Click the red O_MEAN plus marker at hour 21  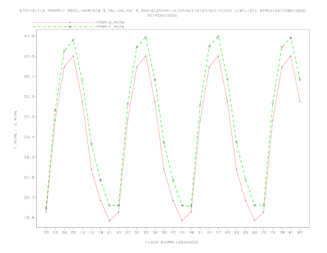pos(109,221)
